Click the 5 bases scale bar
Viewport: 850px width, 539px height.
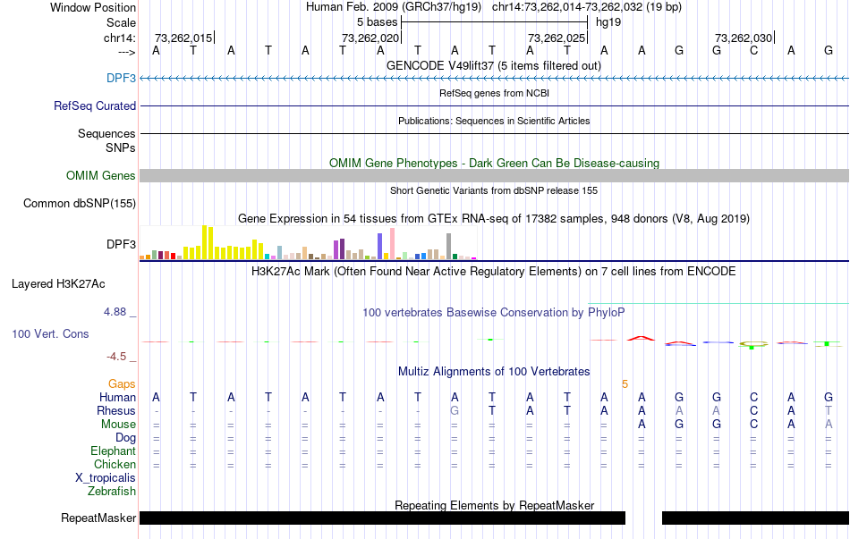point(494,22)
